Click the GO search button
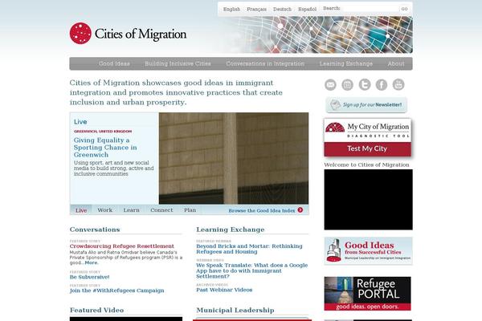Image resolution: width=482 pixels, height=321 pixels. tap(405, 9)
